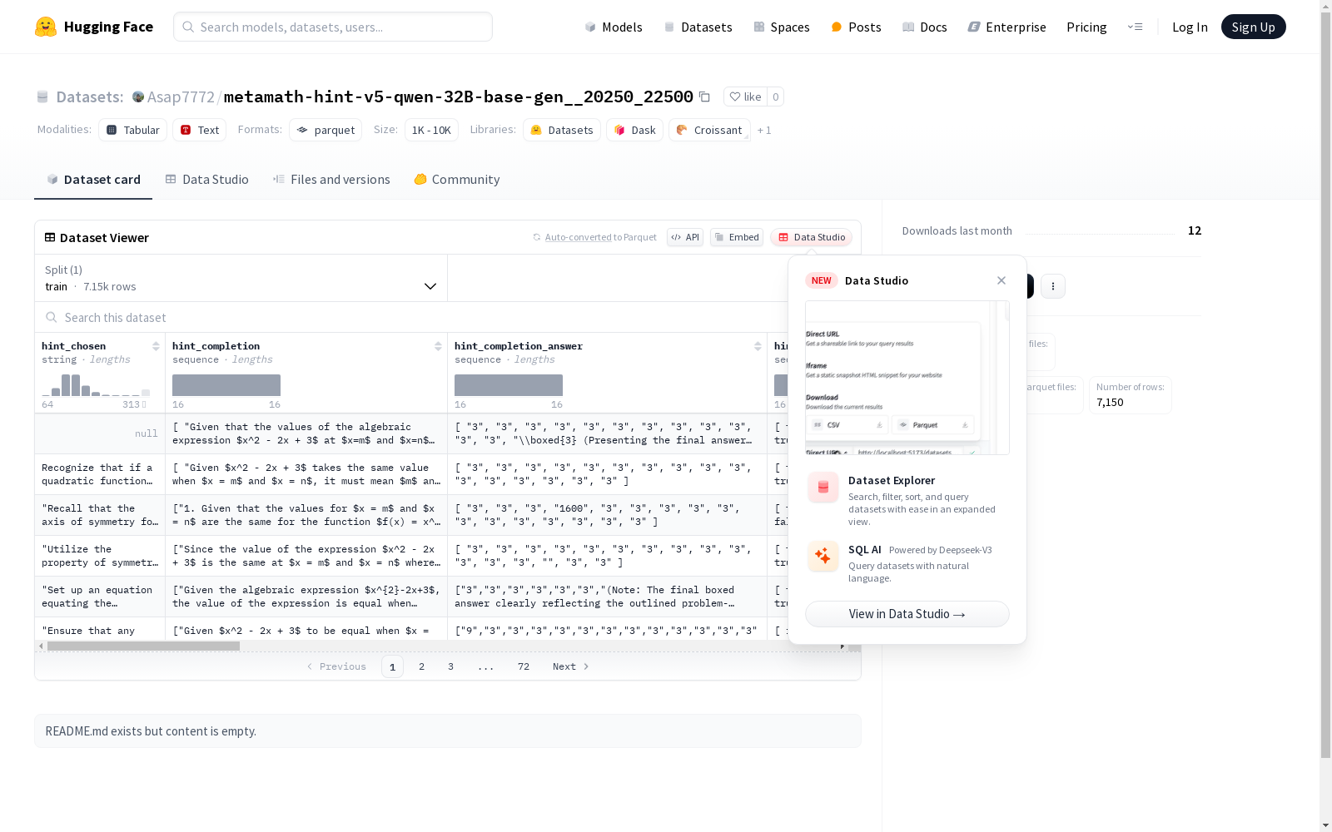Image resolution: width=1332 pixels, height=832 pixels.
Task: Focus the Search models, datasets, users field
Action: click(333, 27)
